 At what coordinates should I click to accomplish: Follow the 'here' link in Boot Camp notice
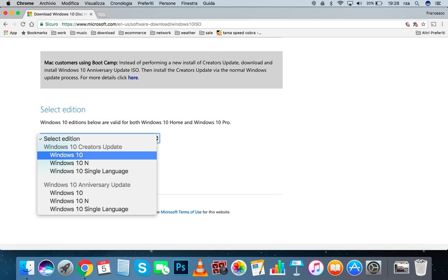[x=133, y=78]
